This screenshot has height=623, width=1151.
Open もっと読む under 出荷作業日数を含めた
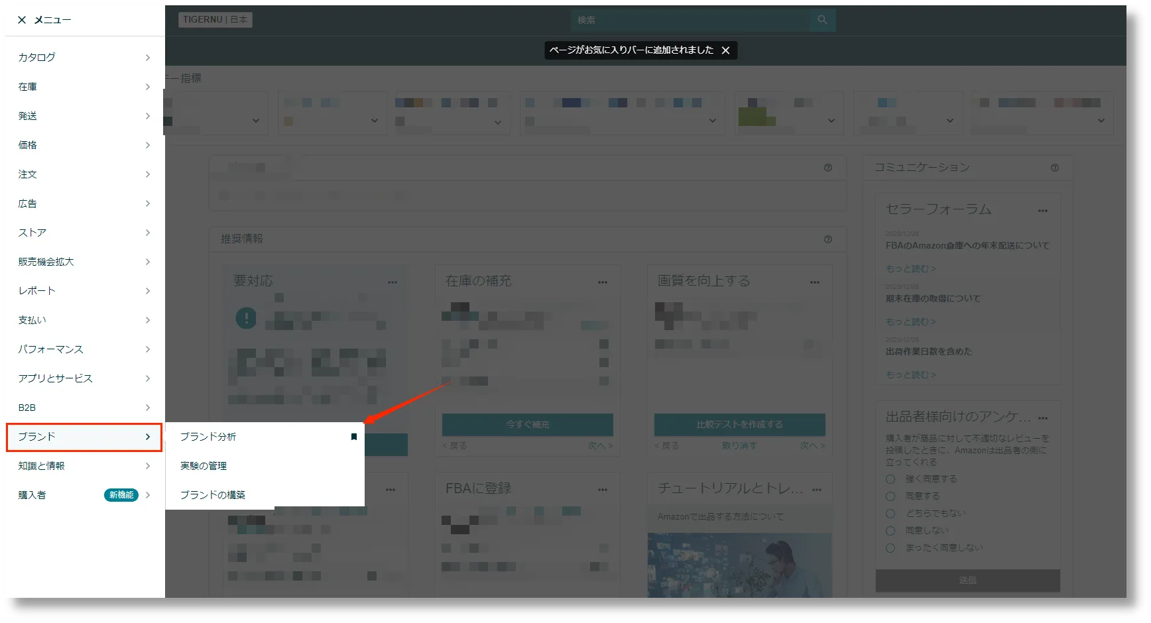910,375
